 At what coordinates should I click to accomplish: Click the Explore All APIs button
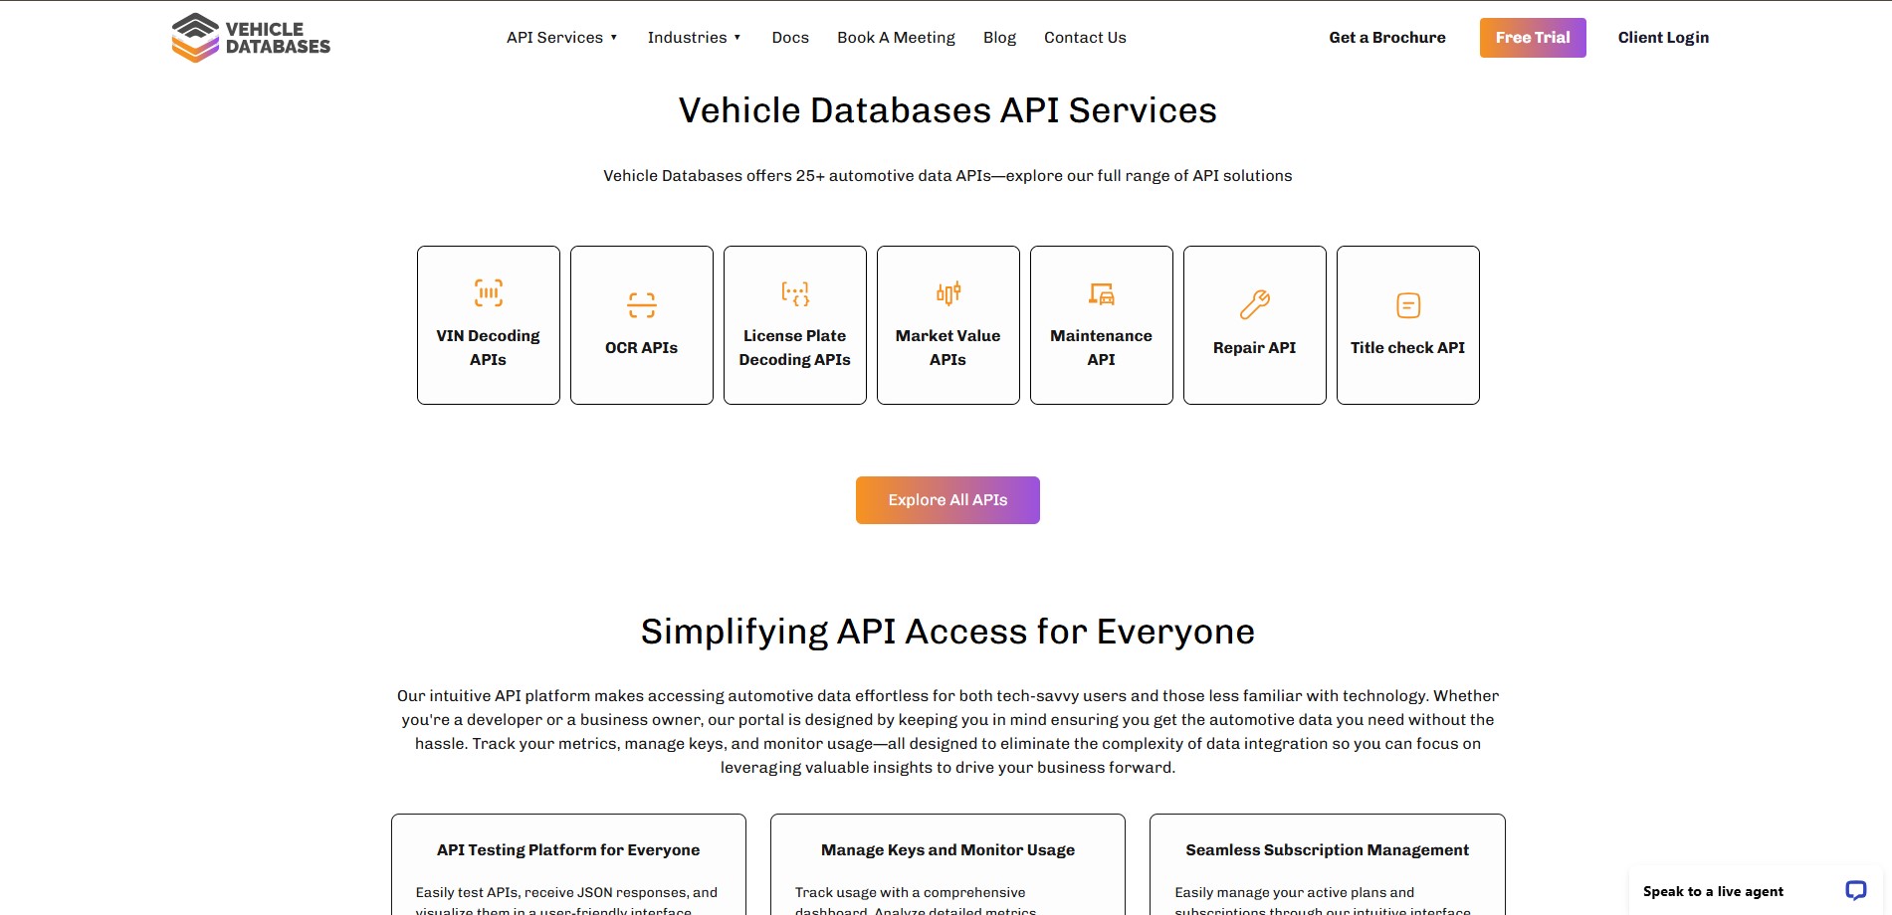(947, 500)
